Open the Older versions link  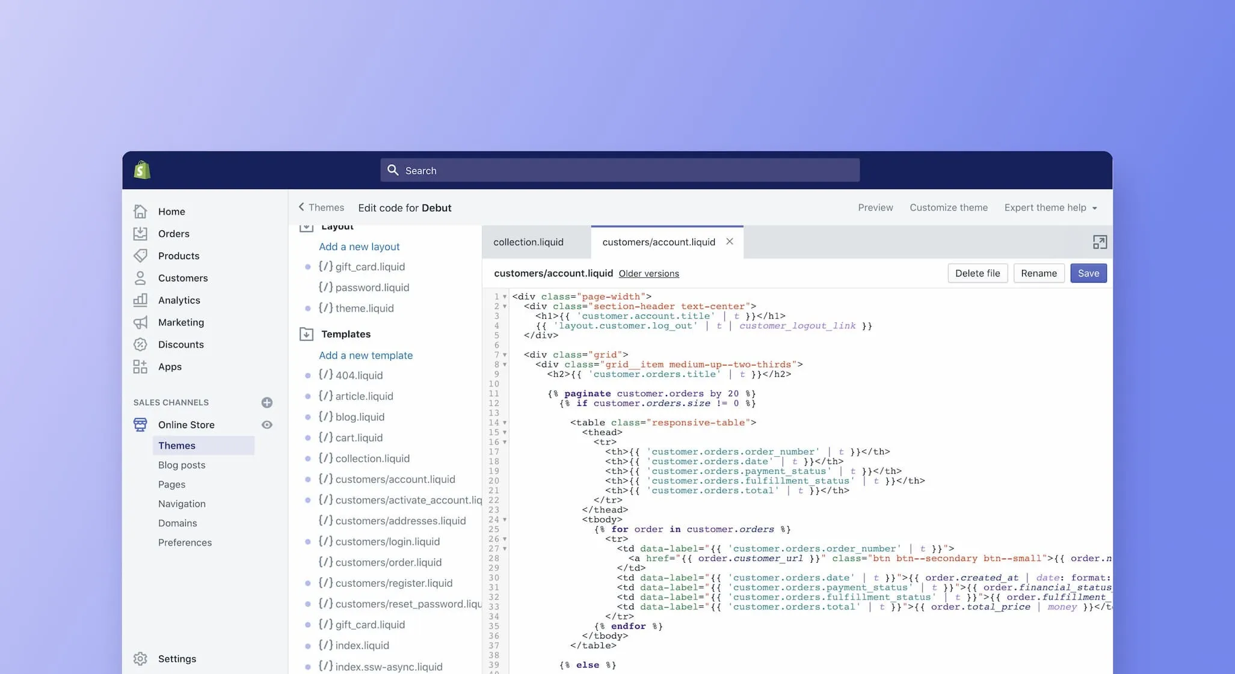tap(648, 274)
